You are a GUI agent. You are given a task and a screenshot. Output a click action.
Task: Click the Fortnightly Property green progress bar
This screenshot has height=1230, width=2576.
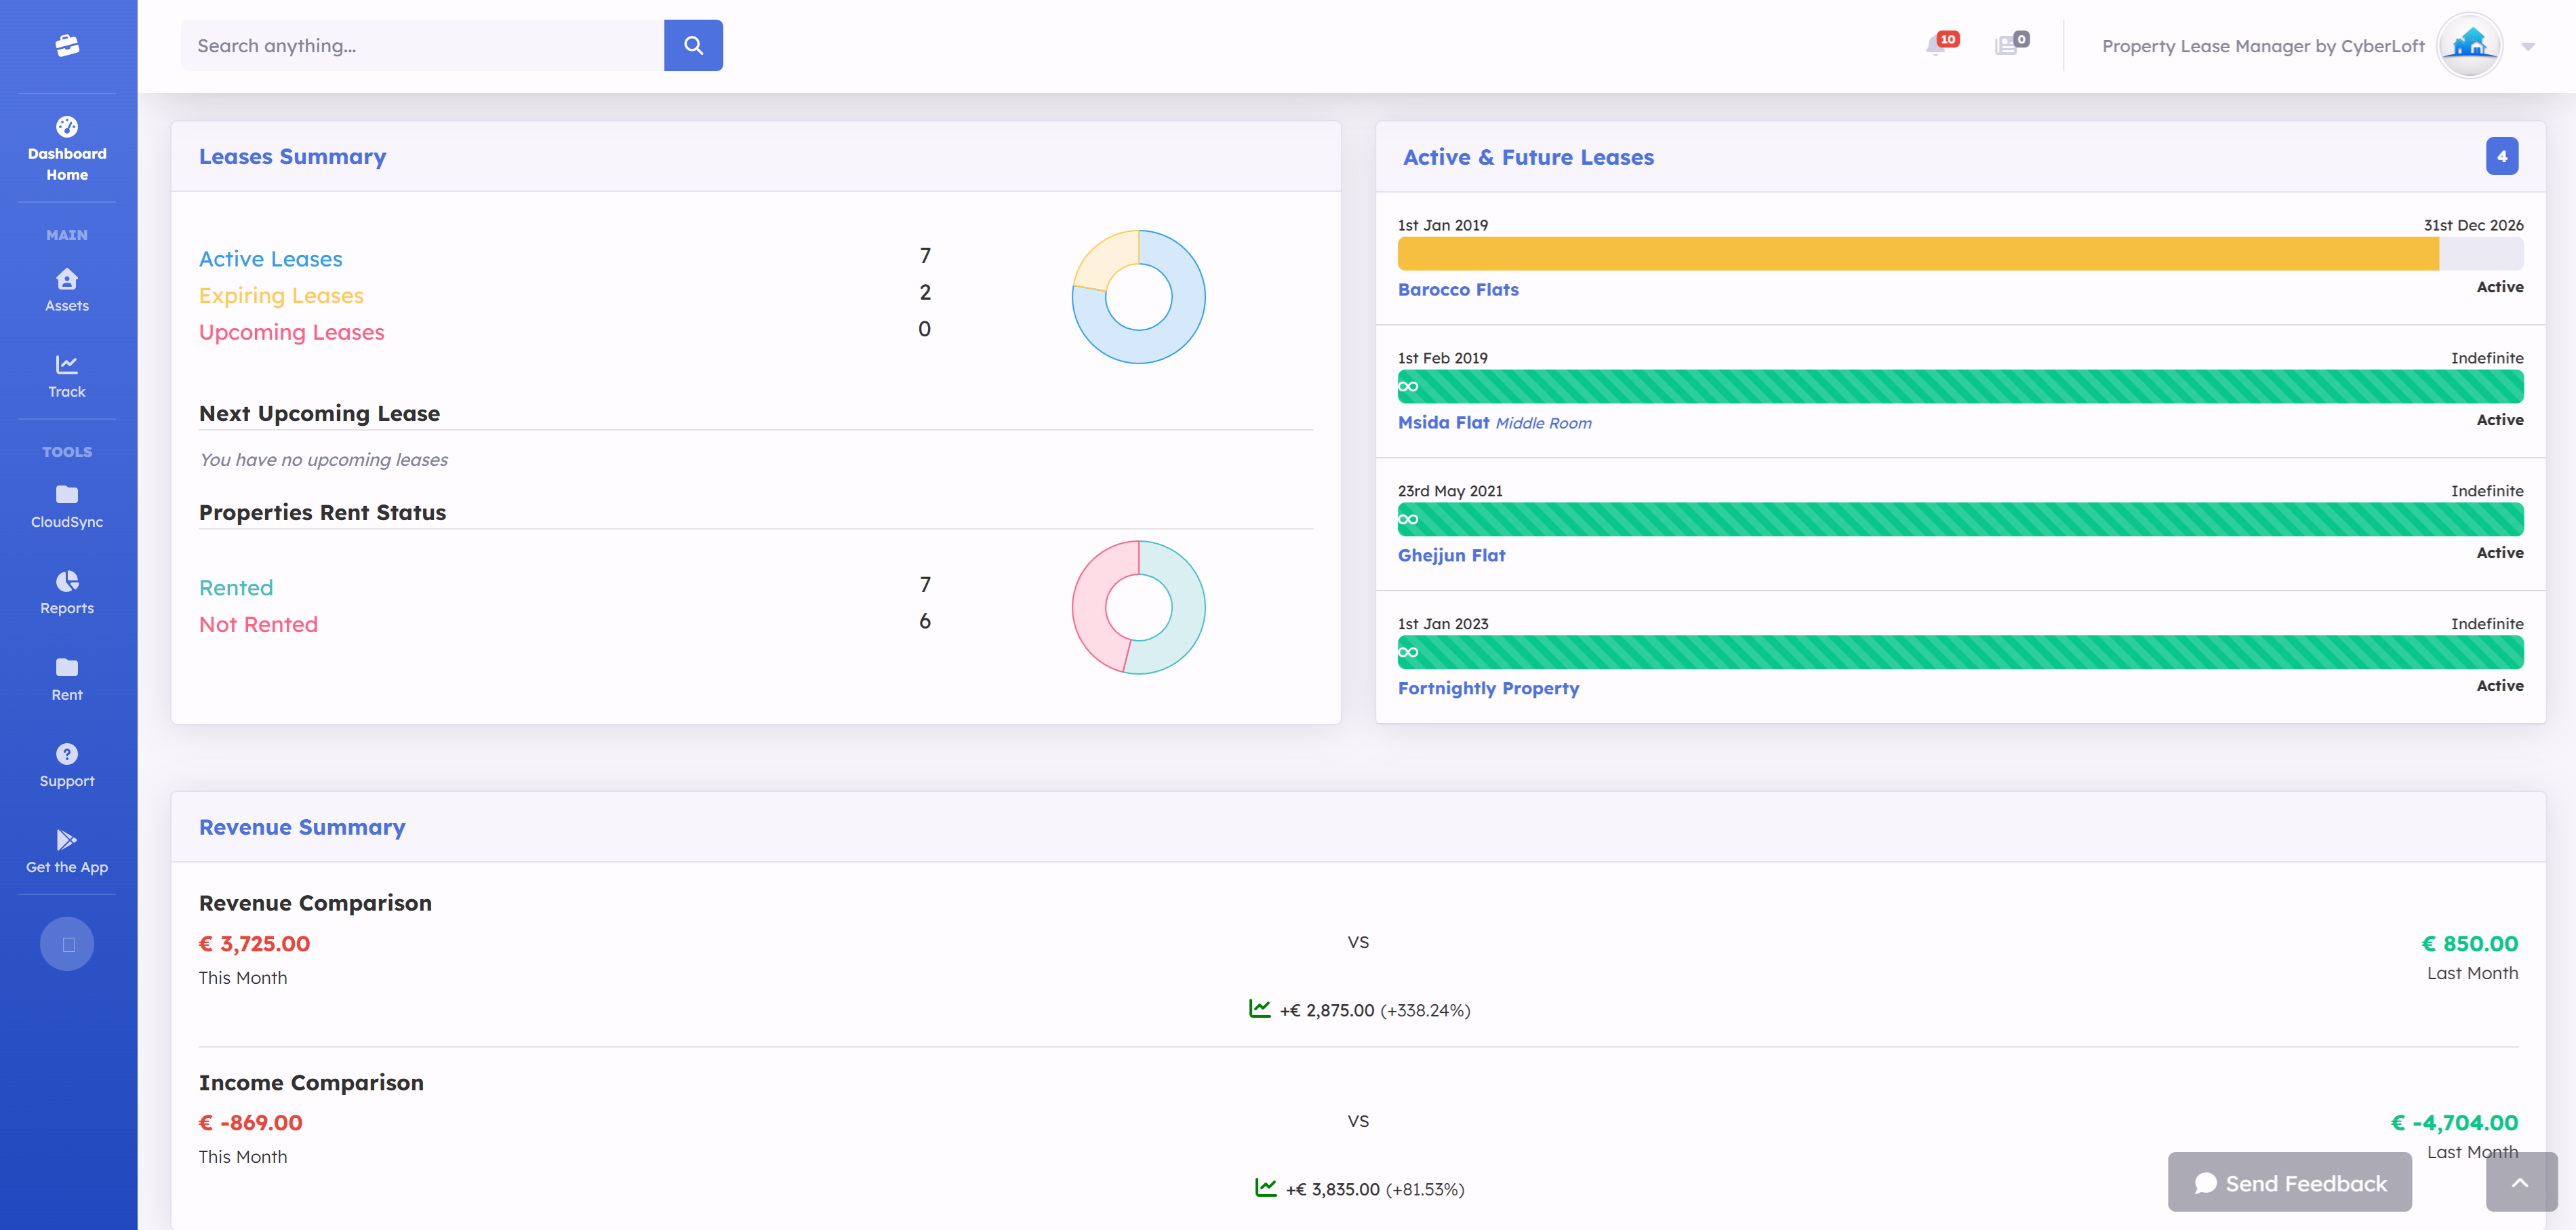[1960, 653]
